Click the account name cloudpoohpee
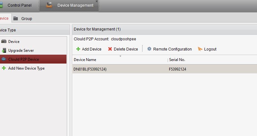 (123, 39)
